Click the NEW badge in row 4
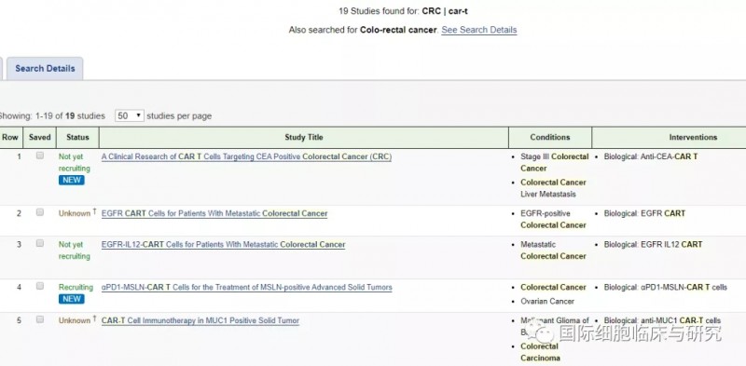Image resolution: width=746 pixels, height=366 pixels. point(72,299)
